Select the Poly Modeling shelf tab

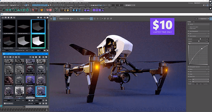tap(15, 8)
